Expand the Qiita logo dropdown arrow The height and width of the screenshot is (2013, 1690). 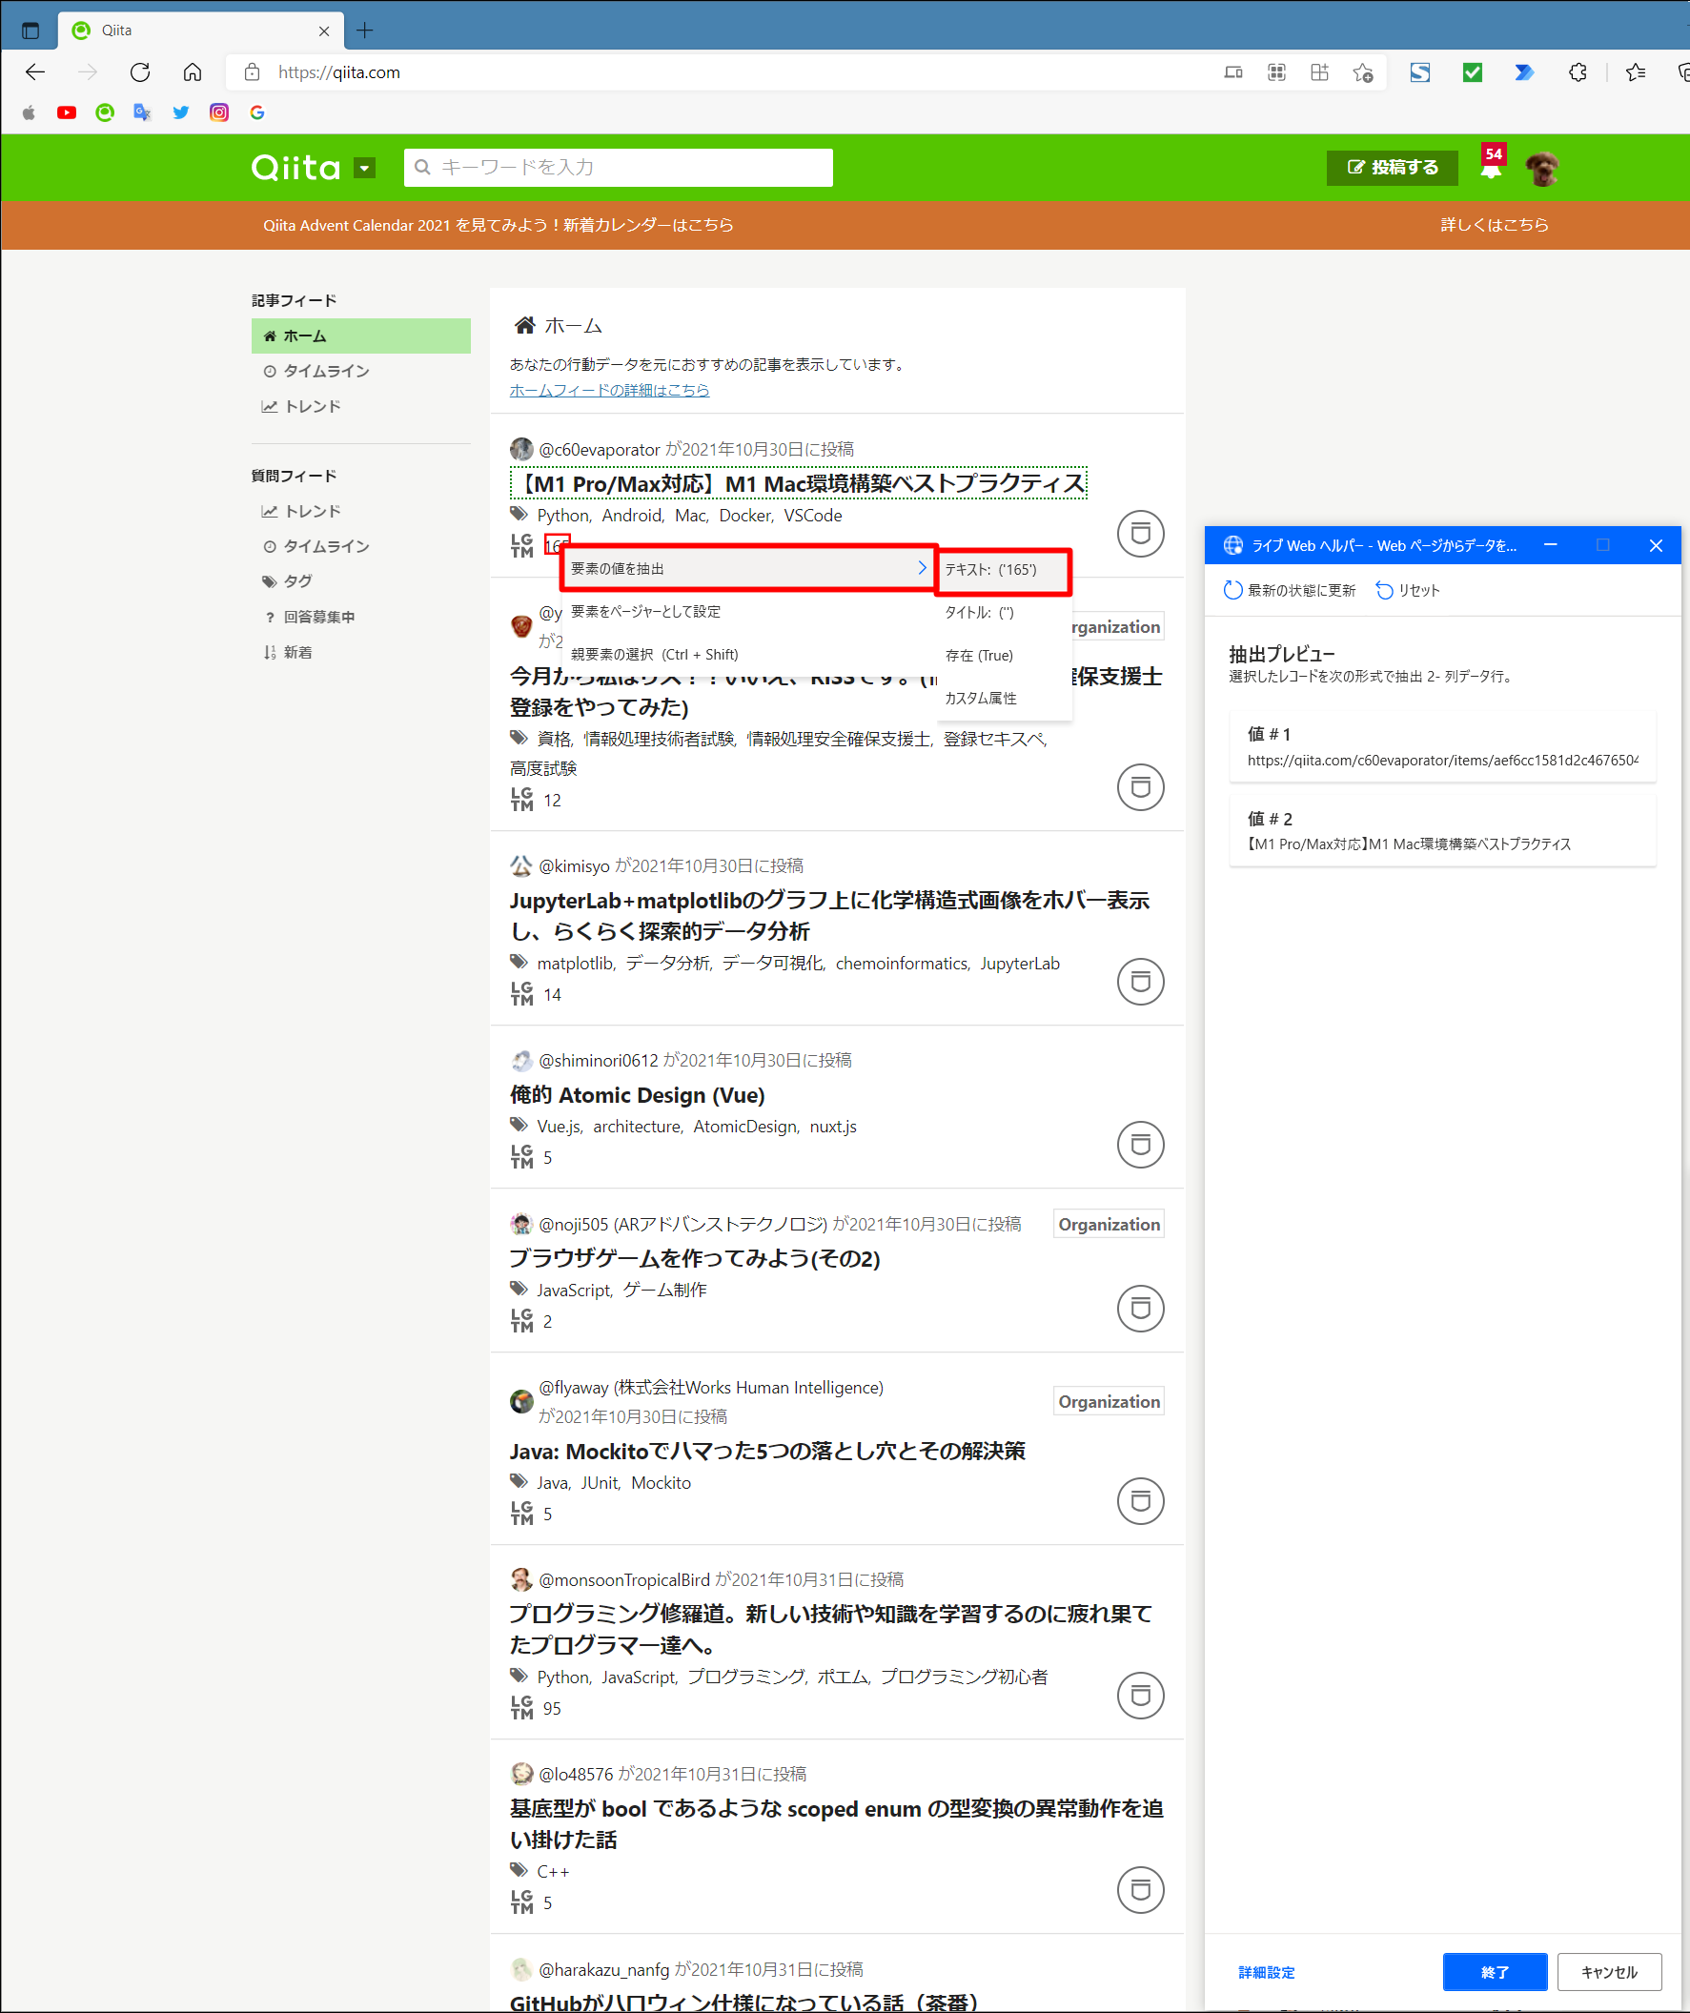click(x=364, y=168)
